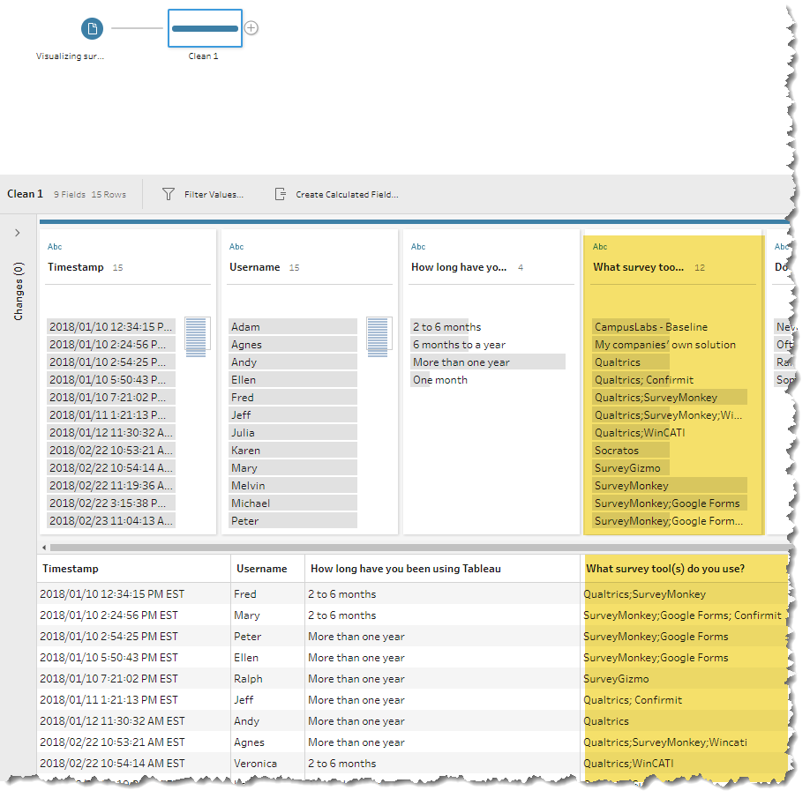The height and width of the screenshot is (798, 810).
Task: Click the horizontal scrollbar left arrow
Action: (x=44, y=548)
